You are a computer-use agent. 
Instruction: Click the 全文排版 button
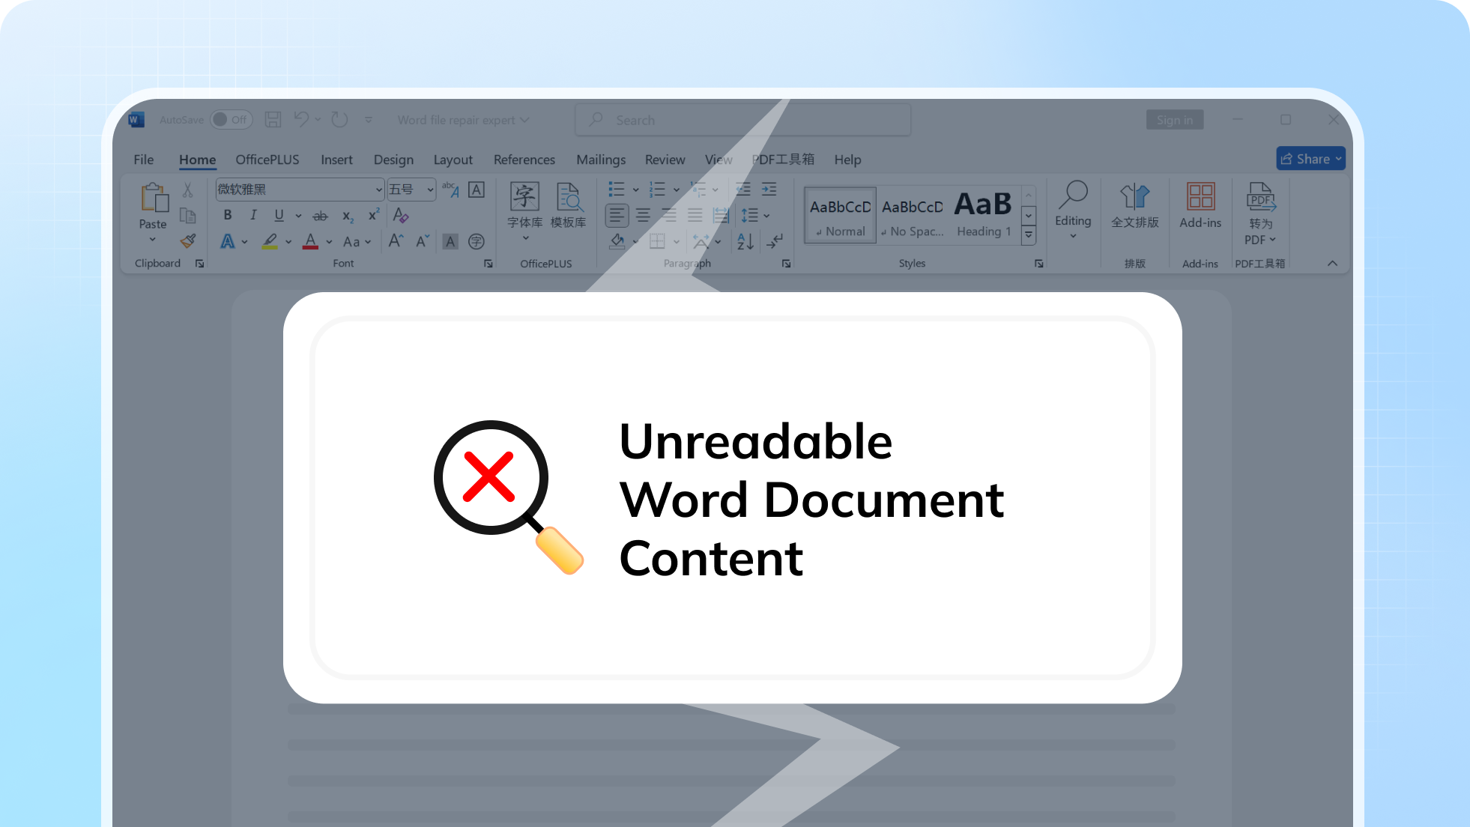(1134, 206)
